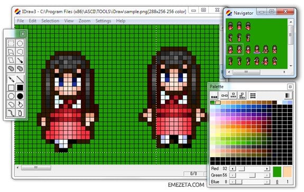Screen dimensions: 304x192
Task: Click the Navigator vertical scrollbar down arrow
Action: [x=291, y=66]
